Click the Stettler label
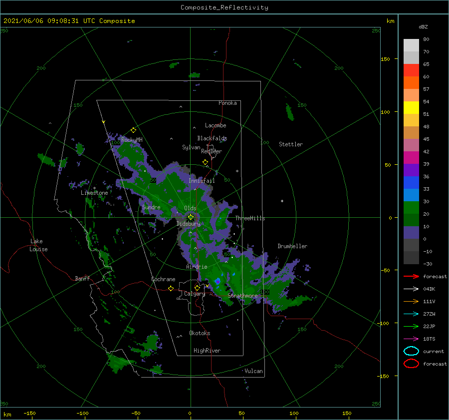This screenshot has width=449, height=420. pos(291,144)
